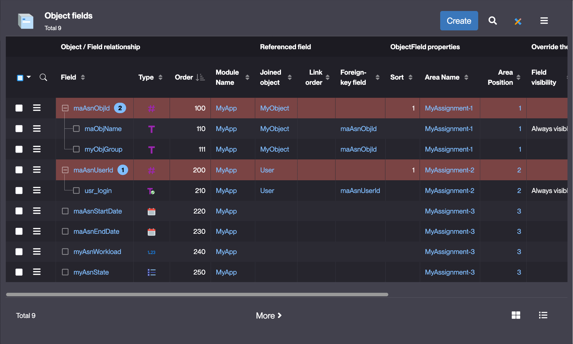Collapse the maAsnUserId tree node
Viewport: 573px width, 344px height.
[x=65, y=170]
